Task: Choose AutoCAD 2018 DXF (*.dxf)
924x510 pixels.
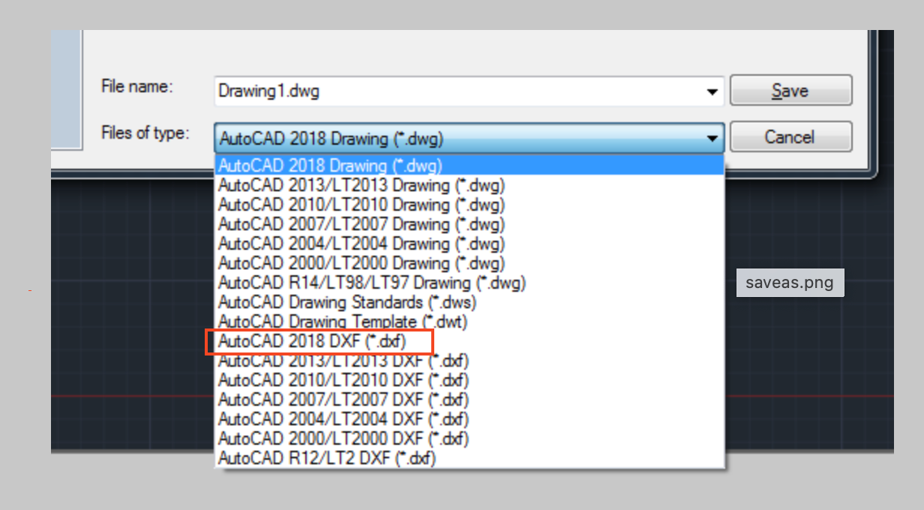Action: point(469,340)
